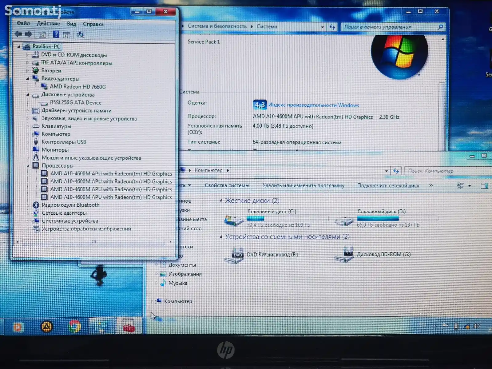
Task: Click the Local Disk (C:) usage bar
Action: (288, 218)
